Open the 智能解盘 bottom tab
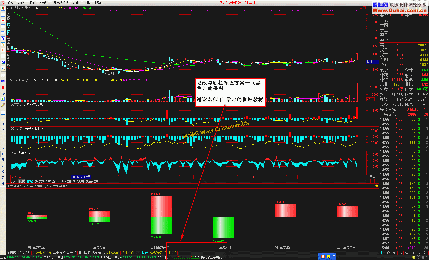The width and height of the screenshot is (429, 260). 99,253
